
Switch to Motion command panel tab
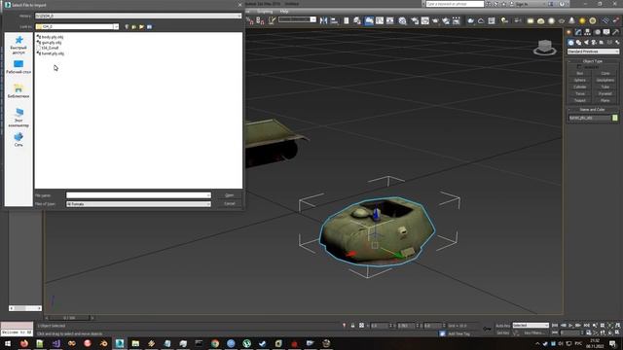597,32
